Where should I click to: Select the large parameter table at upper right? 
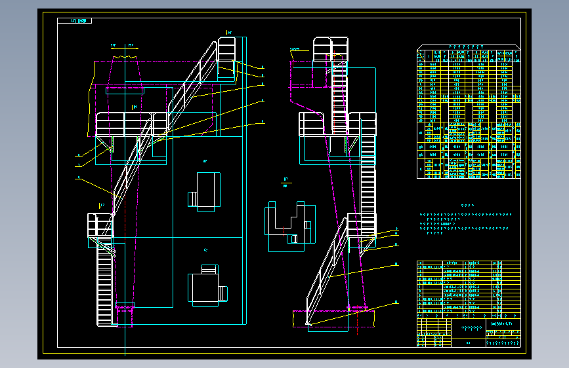coord(469,111)
